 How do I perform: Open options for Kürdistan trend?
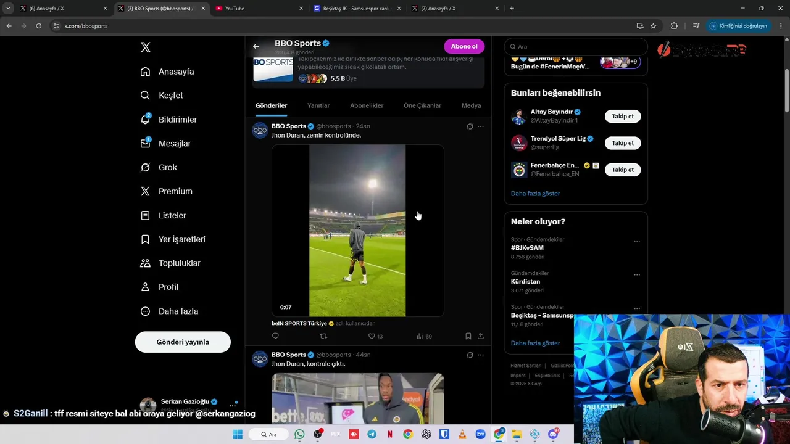click(x=637, y=275)
